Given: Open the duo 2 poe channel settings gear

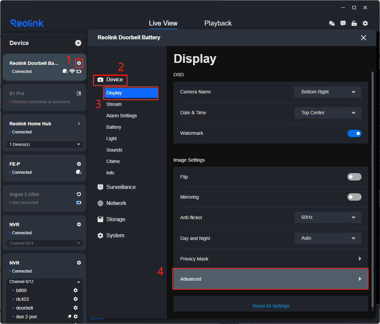Looking at the screenshot, I should click(x=76, y=317).
